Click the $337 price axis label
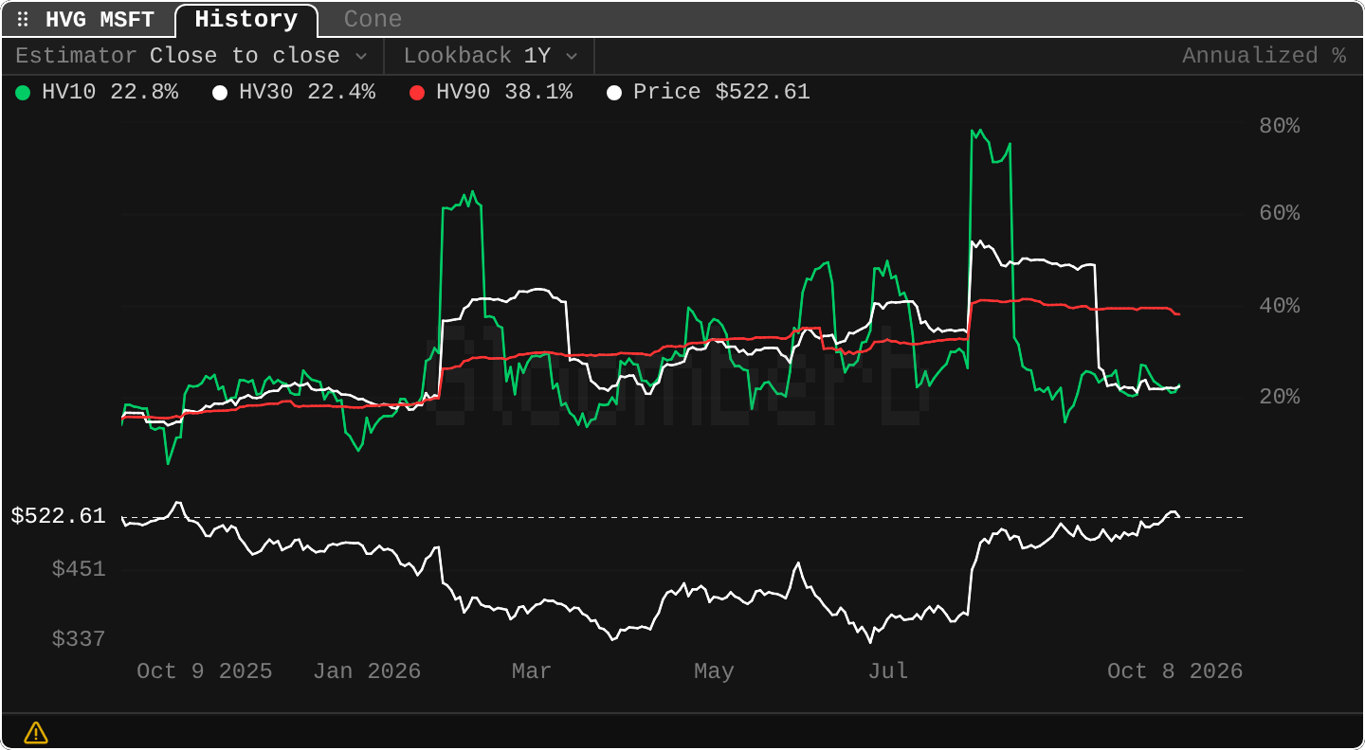This screenshot has width=1365, height=750. click(79, 640)
